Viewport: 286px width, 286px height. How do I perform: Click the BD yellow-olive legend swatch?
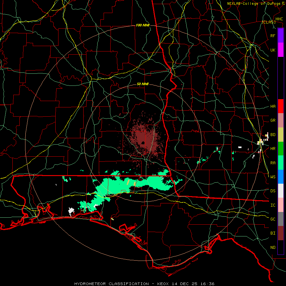[281, 135]
